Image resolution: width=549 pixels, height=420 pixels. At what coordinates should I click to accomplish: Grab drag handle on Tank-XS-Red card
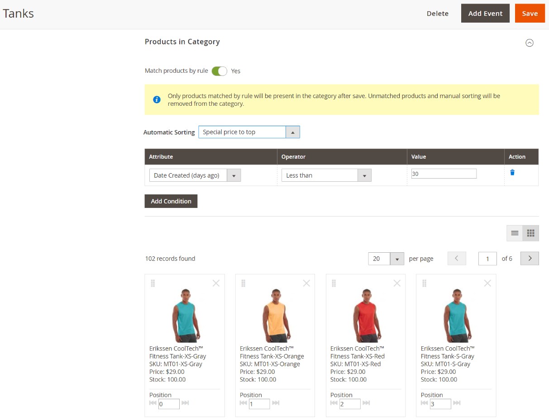[334, 283]
